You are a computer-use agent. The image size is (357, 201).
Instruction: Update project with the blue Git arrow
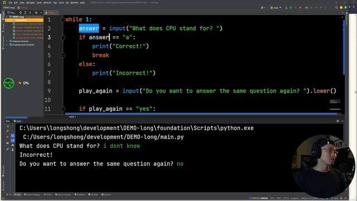tap(311, 8)
